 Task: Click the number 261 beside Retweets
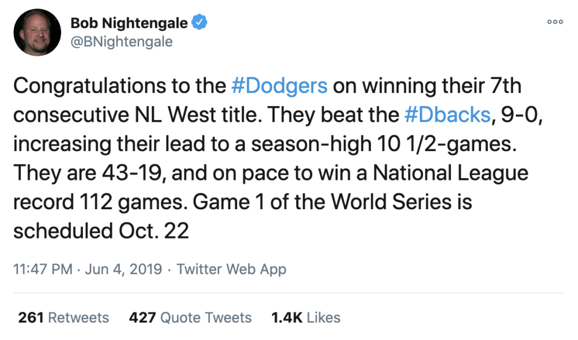[31, 317]
